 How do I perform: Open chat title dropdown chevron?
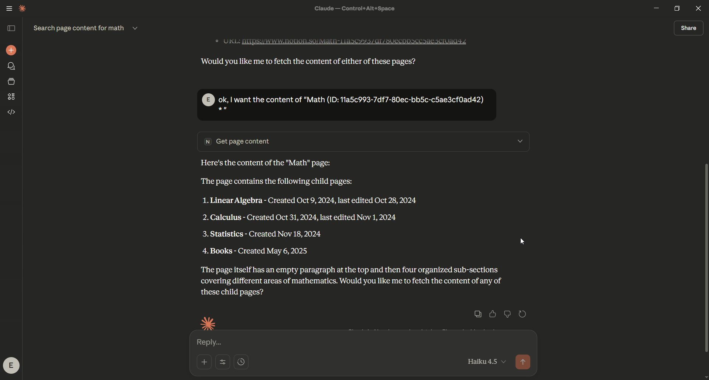(x=135, y=28)
